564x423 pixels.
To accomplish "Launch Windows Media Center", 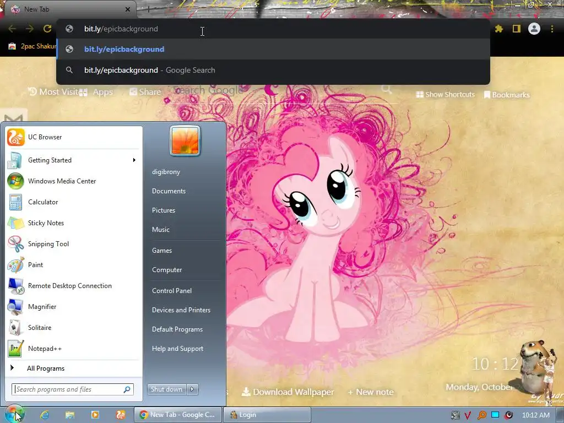I will [x=73, y=181].
